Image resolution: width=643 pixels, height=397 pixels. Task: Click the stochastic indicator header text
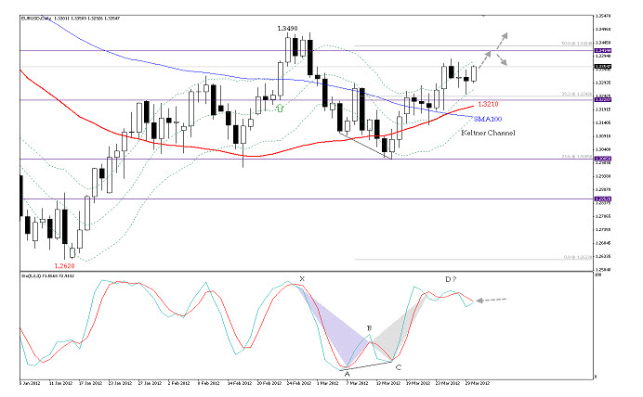point(47,275)
